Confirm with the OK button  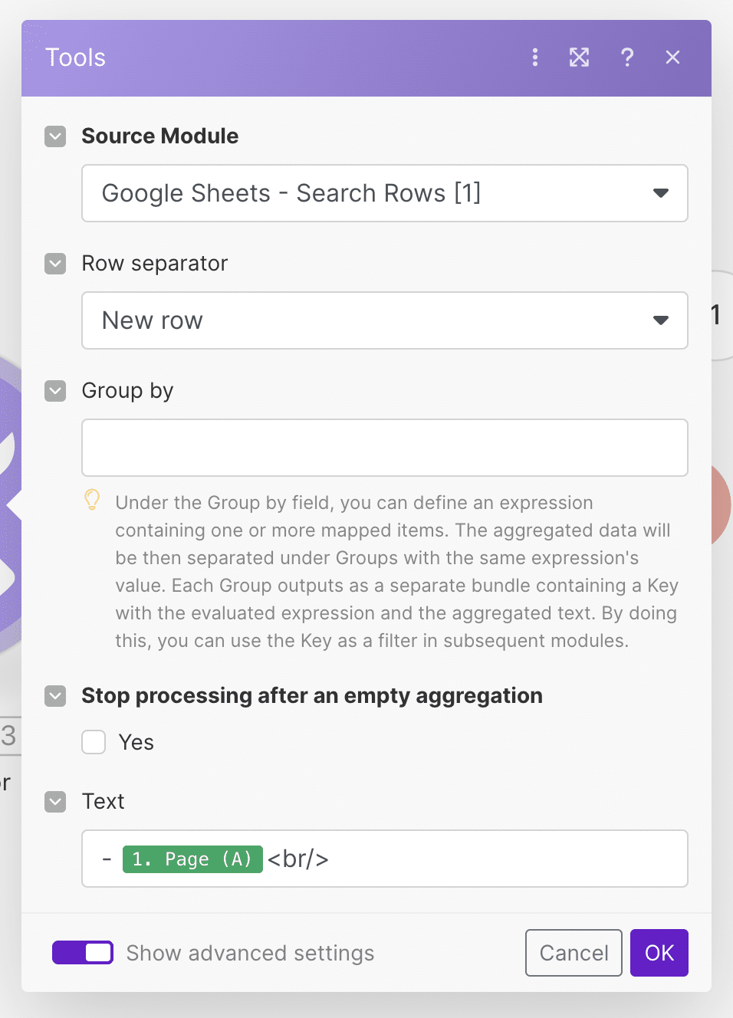click(x=659, y=953)
